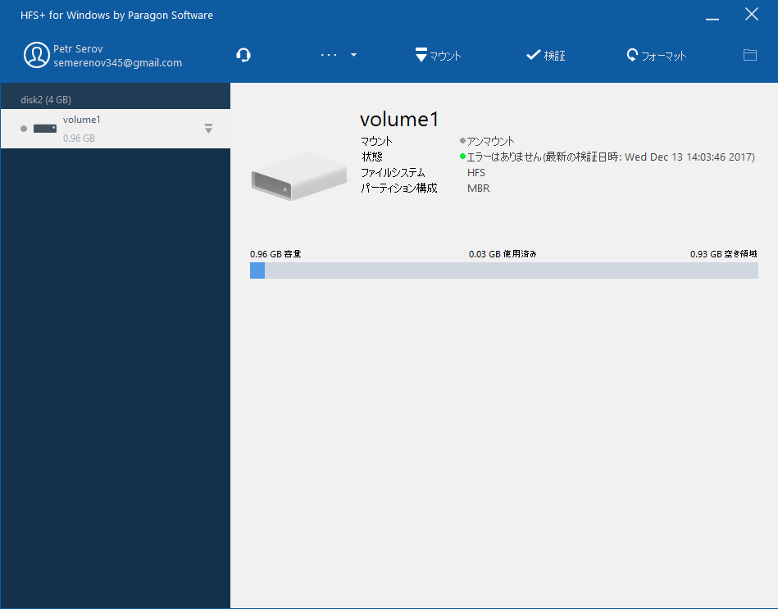Screen dimensions: 778x609
Task: Click the MBR partition scheme value
Action: pyautogui.click(x=478, y=189)
